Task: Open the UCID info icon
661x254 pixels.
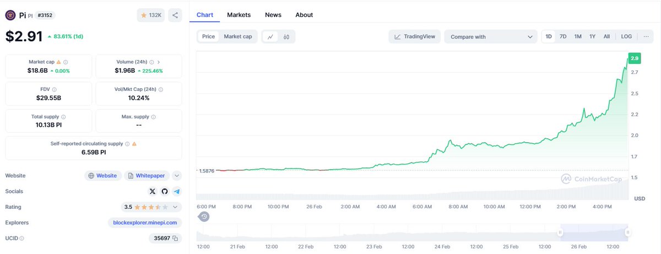Action: pos(22,238)
